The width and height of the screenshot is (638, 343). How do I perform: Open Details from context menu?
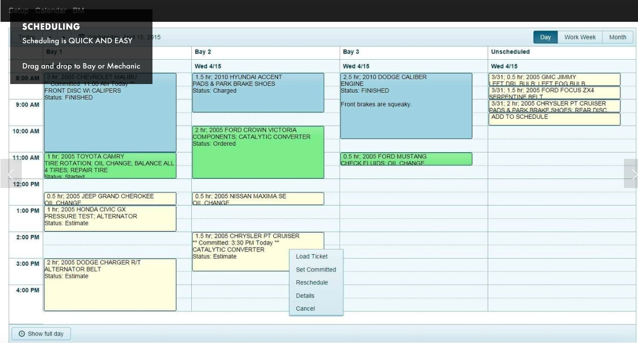pyautogui.click(x=305, y=295)
